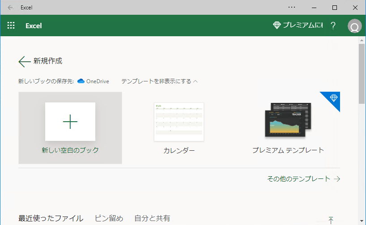The width and height of the screenshot is (366, 225).
Task: Click the プレミアムに upgrade link text
Action: pos(302,25)
